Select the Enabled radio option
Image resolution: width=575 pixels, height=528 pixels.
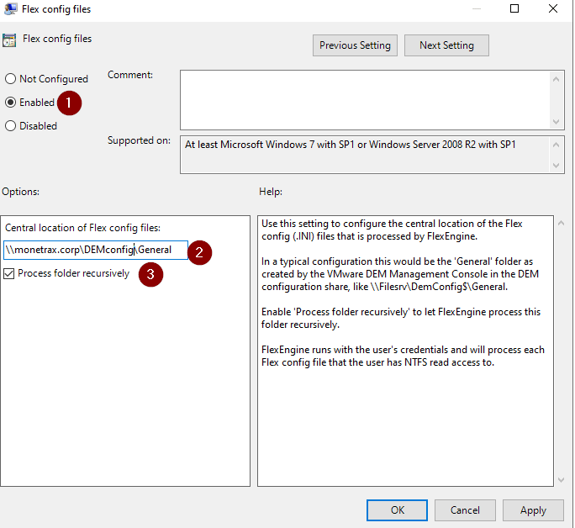[11, 103]
